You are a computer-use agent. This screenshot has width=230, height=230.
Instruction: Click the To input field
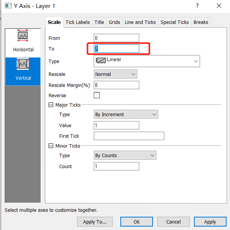(117, 49)
